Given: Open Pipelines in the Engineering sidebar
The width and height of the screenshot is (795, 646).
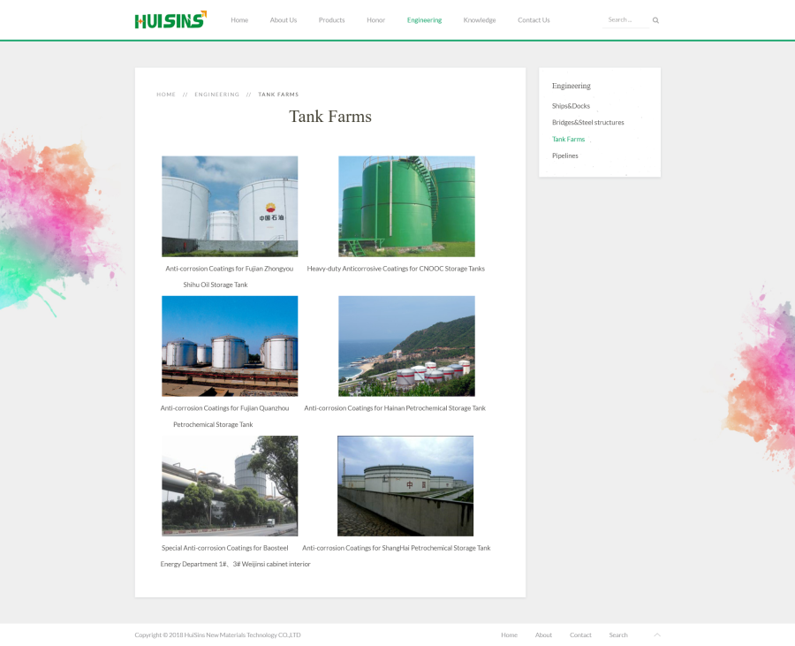Looking at the screenshot, I should (564, 156).
